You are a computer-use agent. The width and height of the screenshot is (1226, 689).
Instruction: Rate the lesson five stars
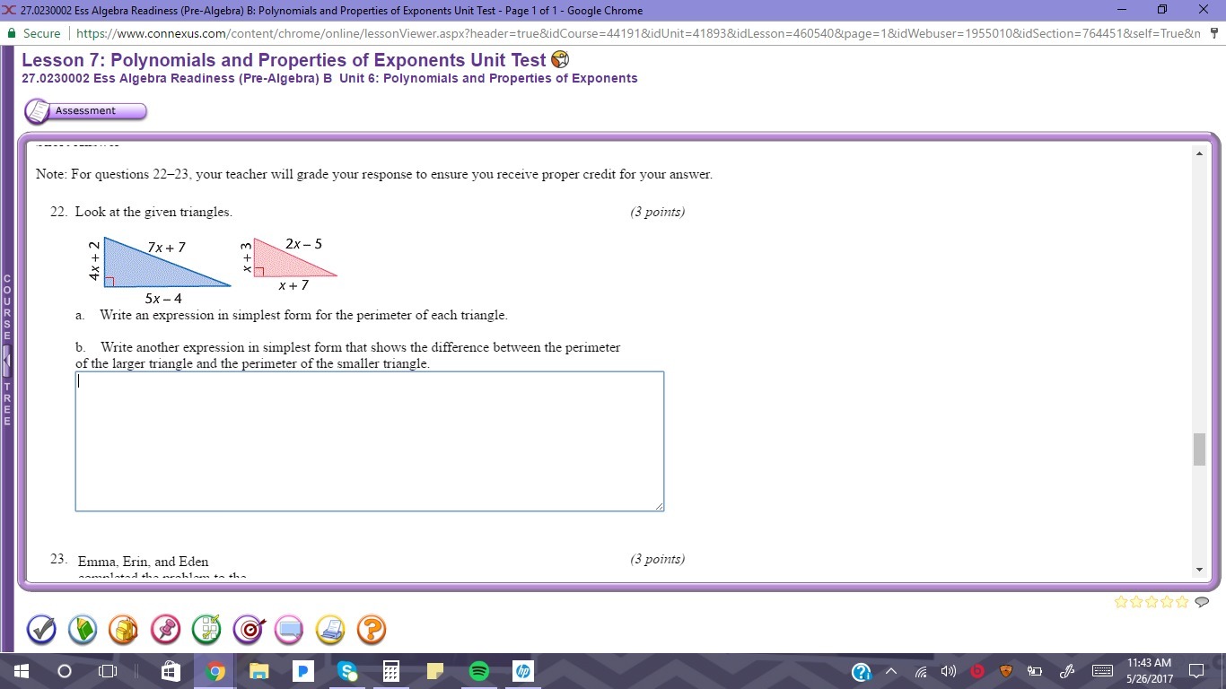1182,602
